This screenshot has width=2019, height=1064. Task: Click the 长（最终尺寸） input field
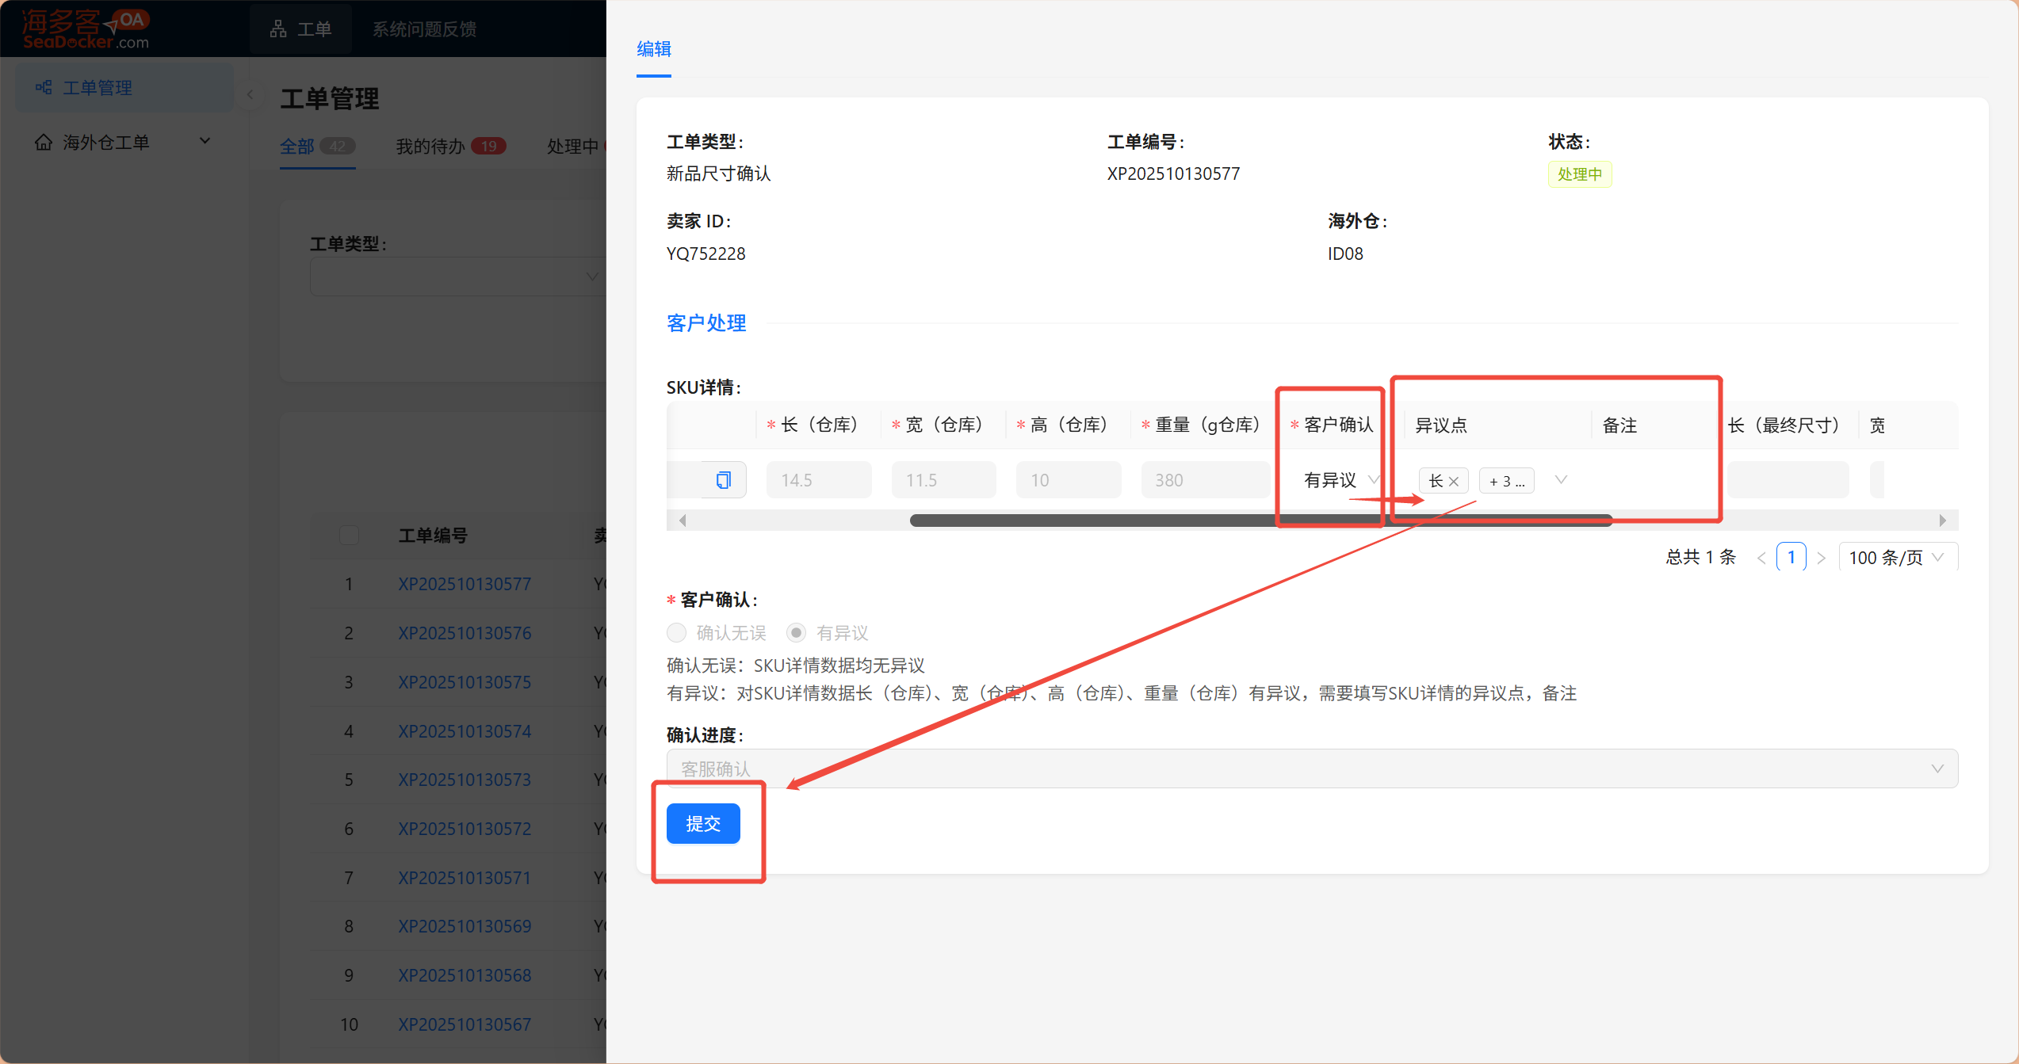(1788, 480)
